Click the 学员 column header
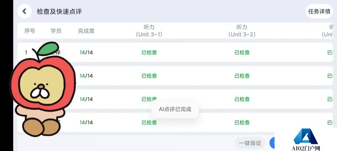Image resolution: width=337 pixels, height=151 pixels. (56, 31)
